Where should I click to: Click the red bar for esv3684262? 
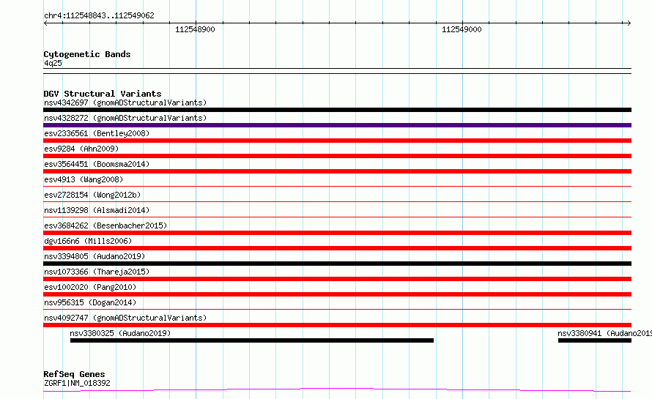[x=337, y=233]
